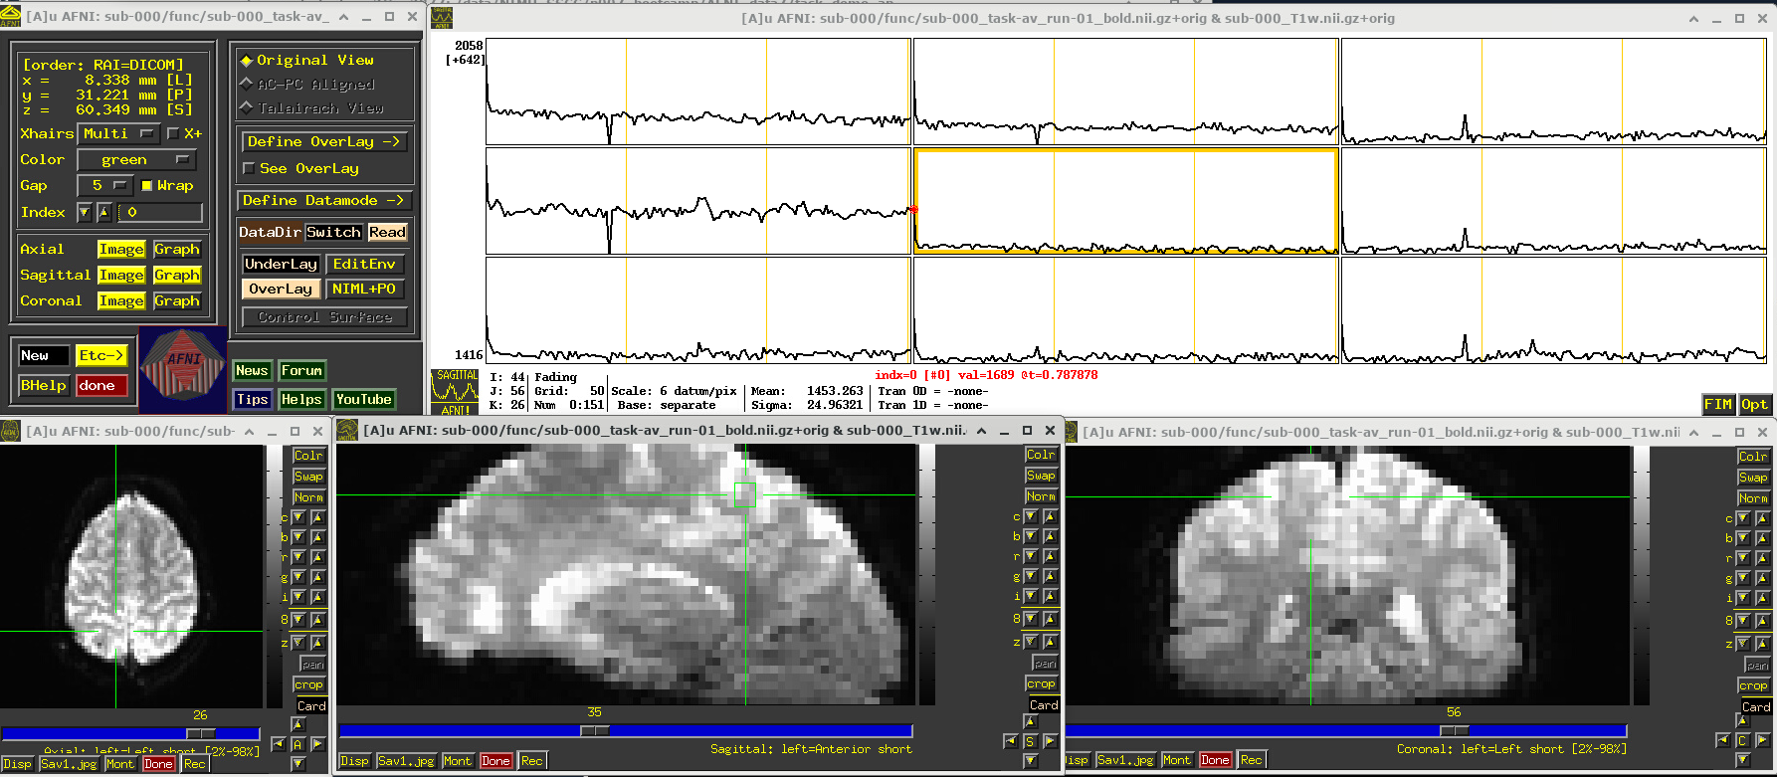Click the sagittal slice slider at 35
Image resolution: width=1777 pixels, height=777 pixels.
point(595,730)
